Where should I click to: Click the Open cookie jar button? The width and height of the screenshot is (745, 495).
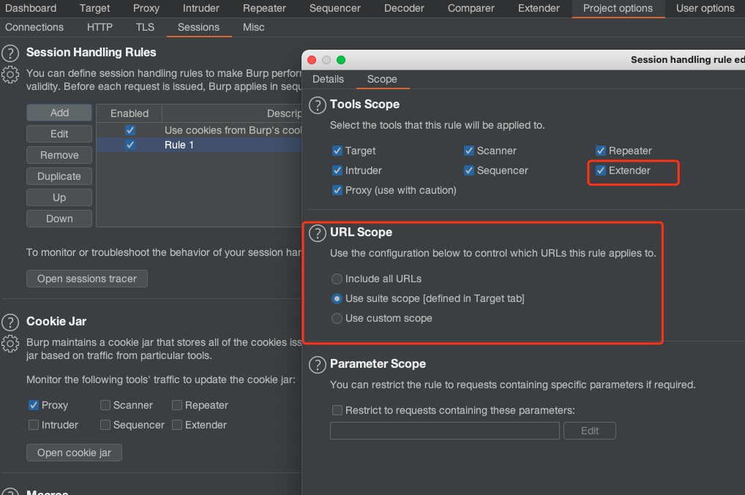coord(74,453)
